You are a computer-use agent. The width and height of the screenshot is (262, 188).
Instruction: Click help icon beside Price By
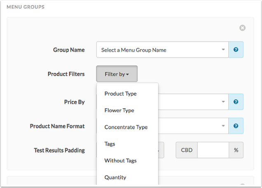pos(236,102)
